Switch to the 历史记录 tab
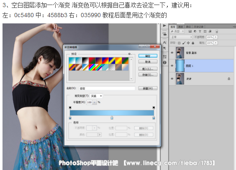Image resolution: width=236 pixels, height=170 pixels. point(198,27)
